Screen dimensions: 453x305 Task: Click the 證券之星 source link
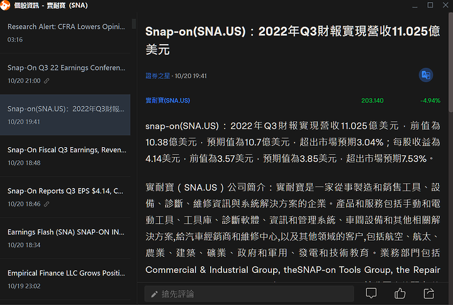(x=157, y=76)
